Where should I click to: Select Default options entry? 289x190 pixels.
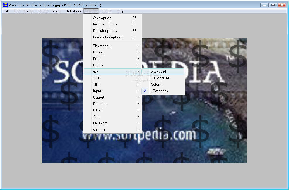click(113, 31)
